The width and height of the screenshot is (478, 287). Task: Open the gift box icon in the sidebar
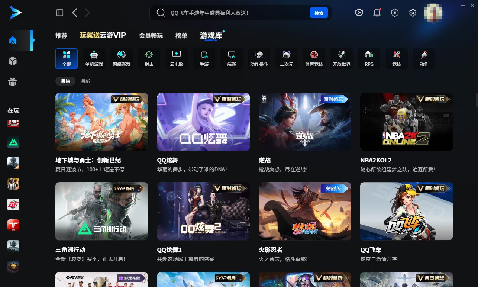13,82
